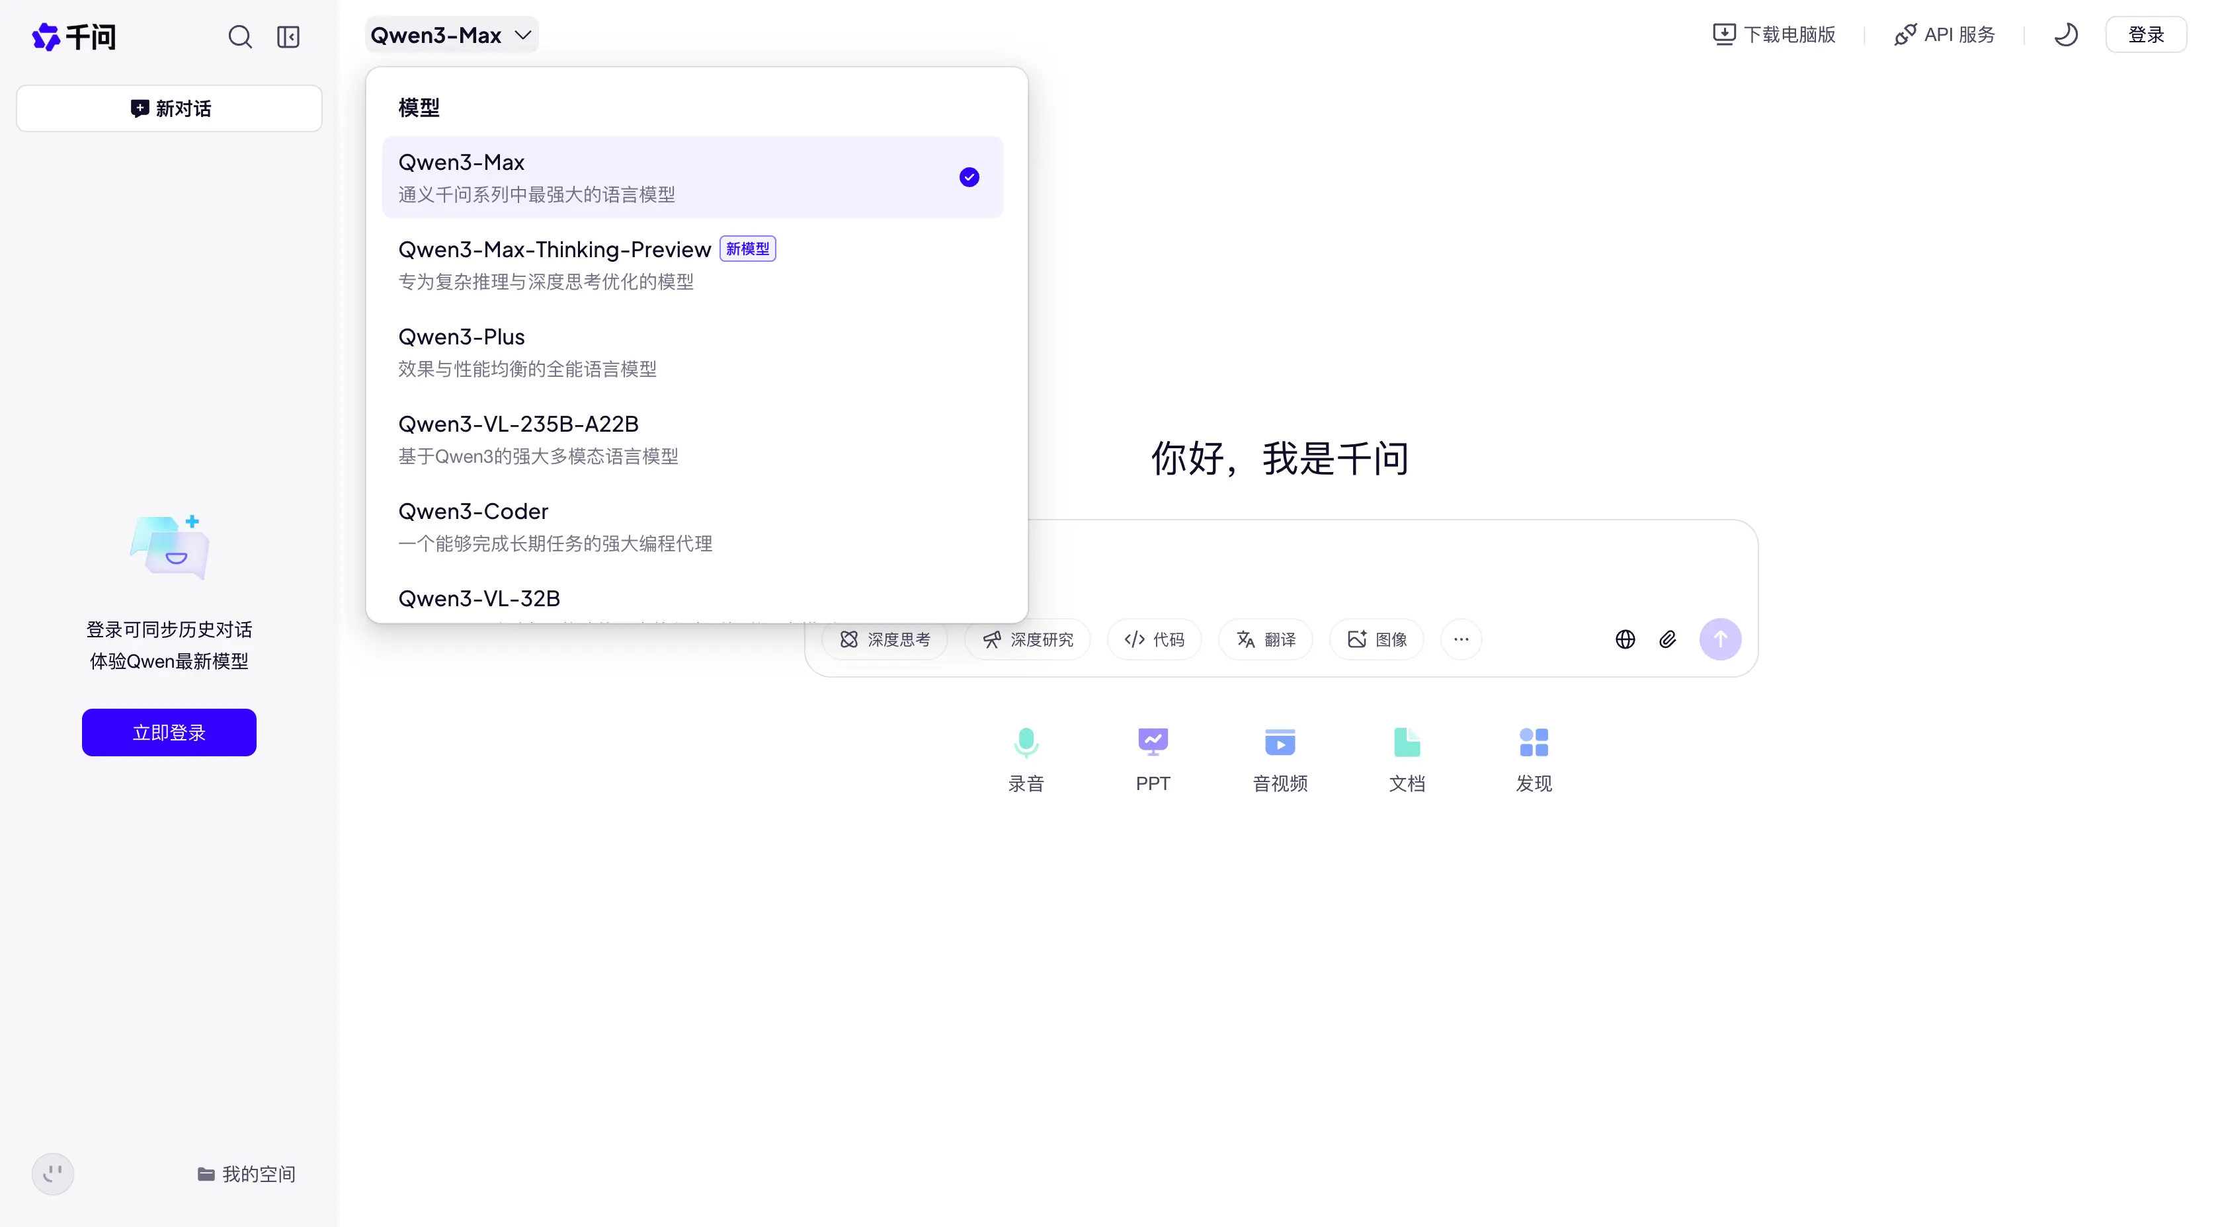Viewport: 2222px width, 1227px height.
Task: Enable 深度研究 deep research mode
Action: click(1026, 639)
